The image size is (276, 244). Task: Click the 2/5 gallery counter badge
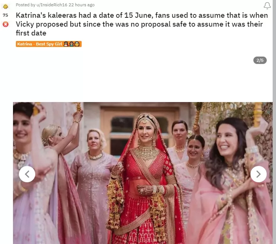click(x=260, y=60)
